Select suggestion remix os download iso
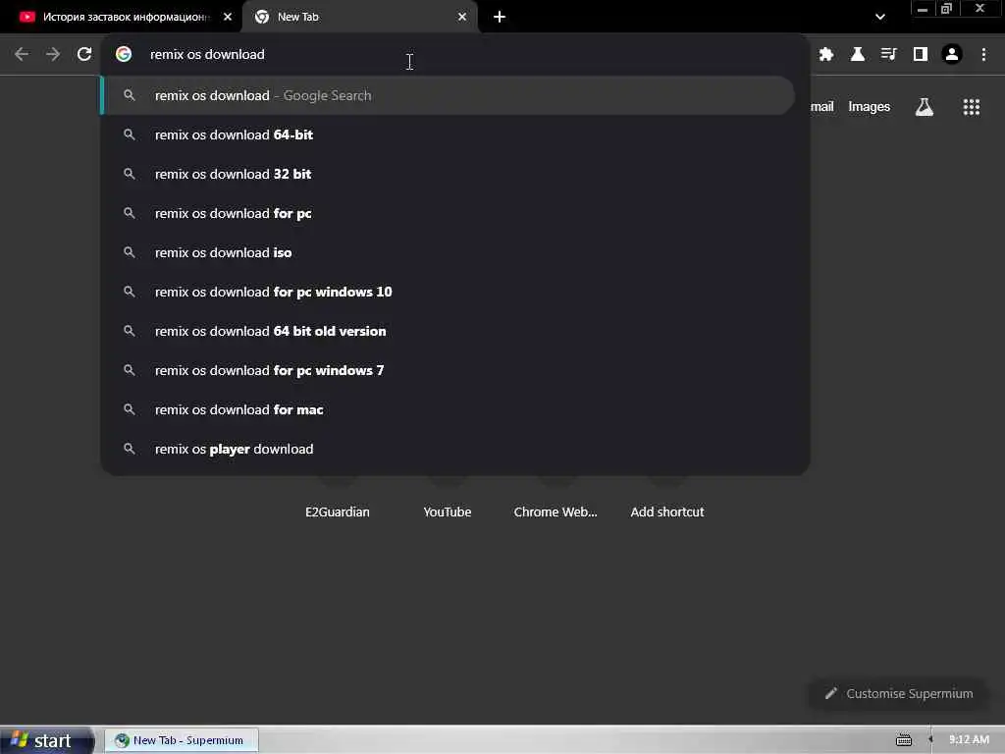Viewport: 1005px width, 754px height. pos(449,252)
